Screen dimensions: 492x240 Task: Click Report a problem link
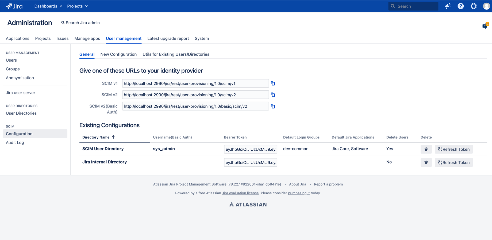point(328,184)
